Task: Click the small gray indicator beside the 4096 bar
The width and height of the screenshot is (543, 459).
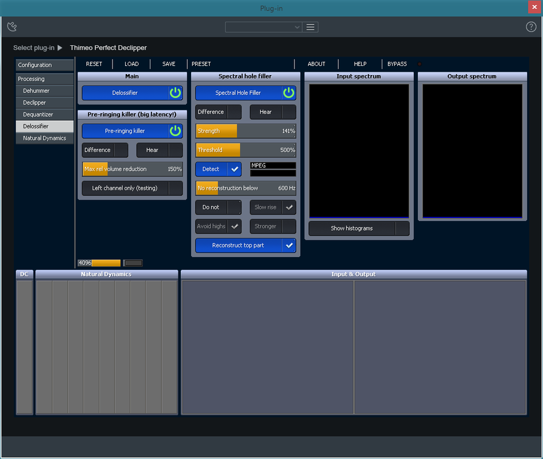Action: 133,263
